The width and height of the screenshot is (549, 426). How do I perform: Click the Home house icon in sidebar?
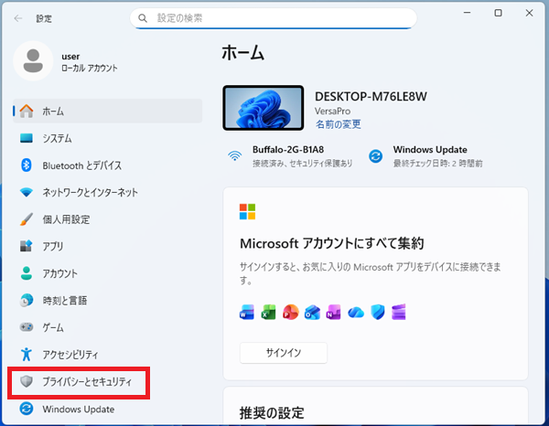pyautogui.click(x=27, y=111)
